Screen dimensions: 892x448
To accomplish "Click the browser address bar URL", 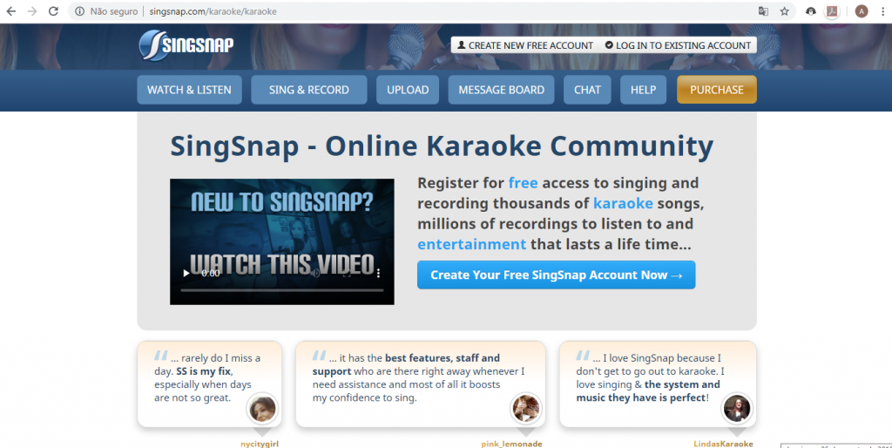I will [x=213, y=11].
